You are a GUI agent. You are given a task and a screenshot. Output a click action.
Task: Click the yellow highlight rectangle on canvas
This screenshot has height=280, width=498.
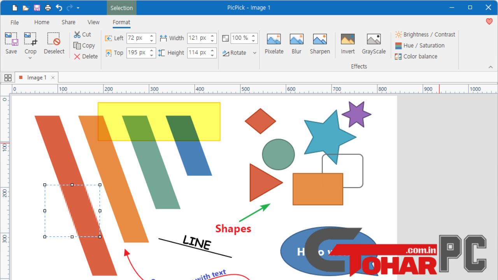point(159,121)
